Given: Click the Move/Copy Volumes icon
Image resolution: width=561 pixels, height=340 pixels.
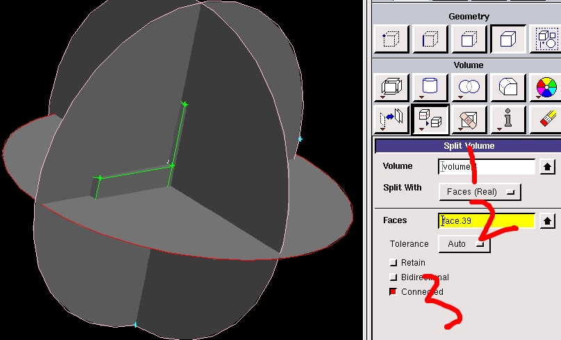Looking at the screenshot, I should pyautogui.click(x=391, y=120).
